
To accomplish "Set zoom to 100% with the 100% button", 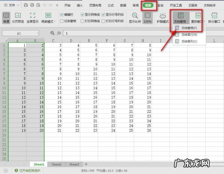I will pos(147,18).
